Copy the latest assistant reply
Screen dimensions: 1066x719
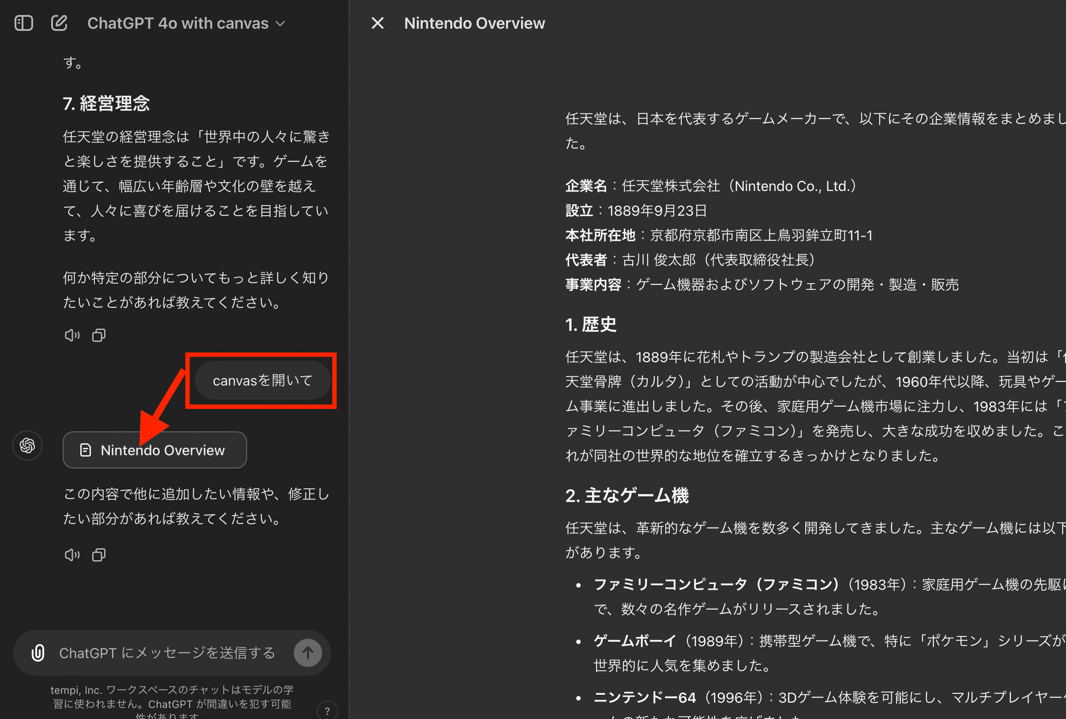pos(99,555)
